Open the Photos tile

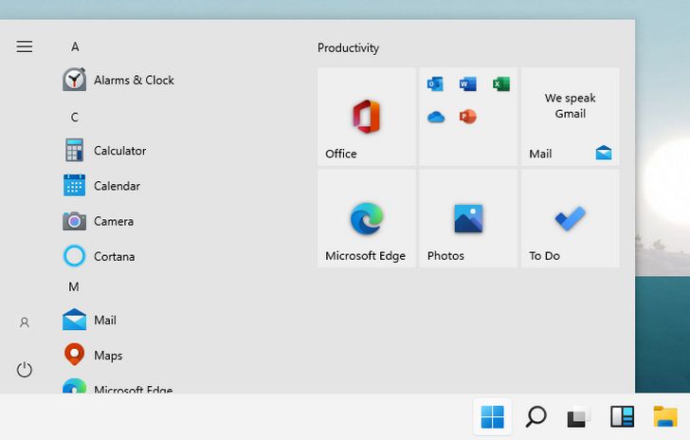(x=468, y=219)
